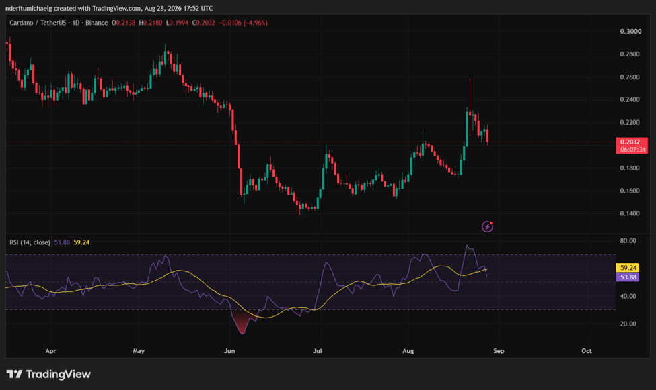Image resolution: width=656 pixels, height=390 pixels.
Task: Click the RSI (14, close) indicator label
Action: (30, 242)
